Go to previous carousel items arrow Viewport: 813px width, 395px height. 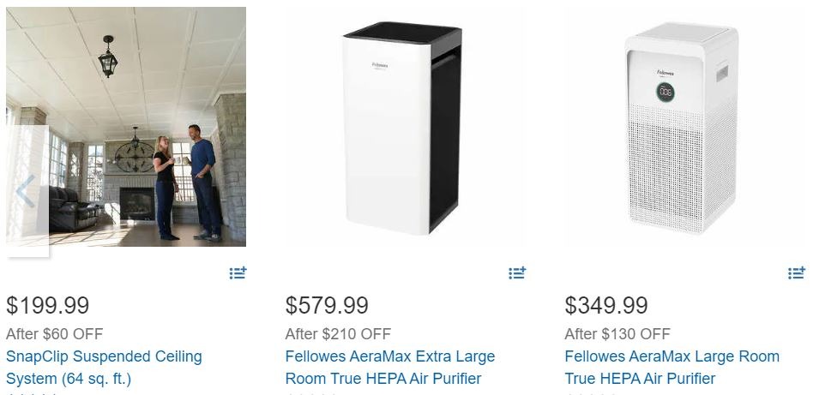(27, 191)
